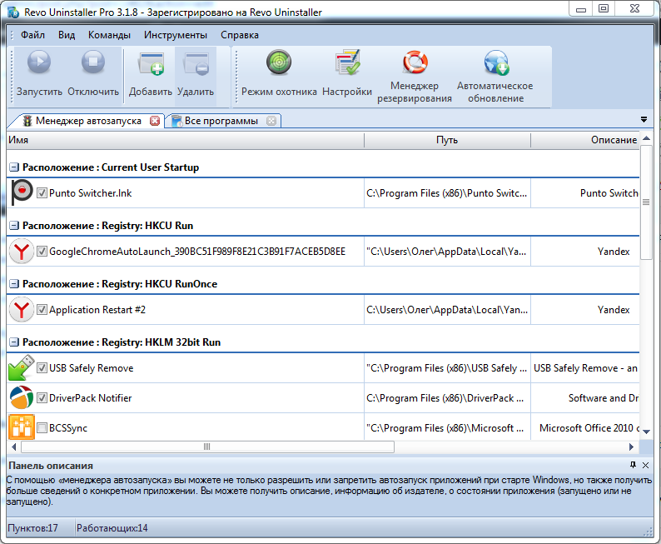This screenshot has height=544, width=661.
Task: Open the Файл menu
Action: (x=32, y=35)
